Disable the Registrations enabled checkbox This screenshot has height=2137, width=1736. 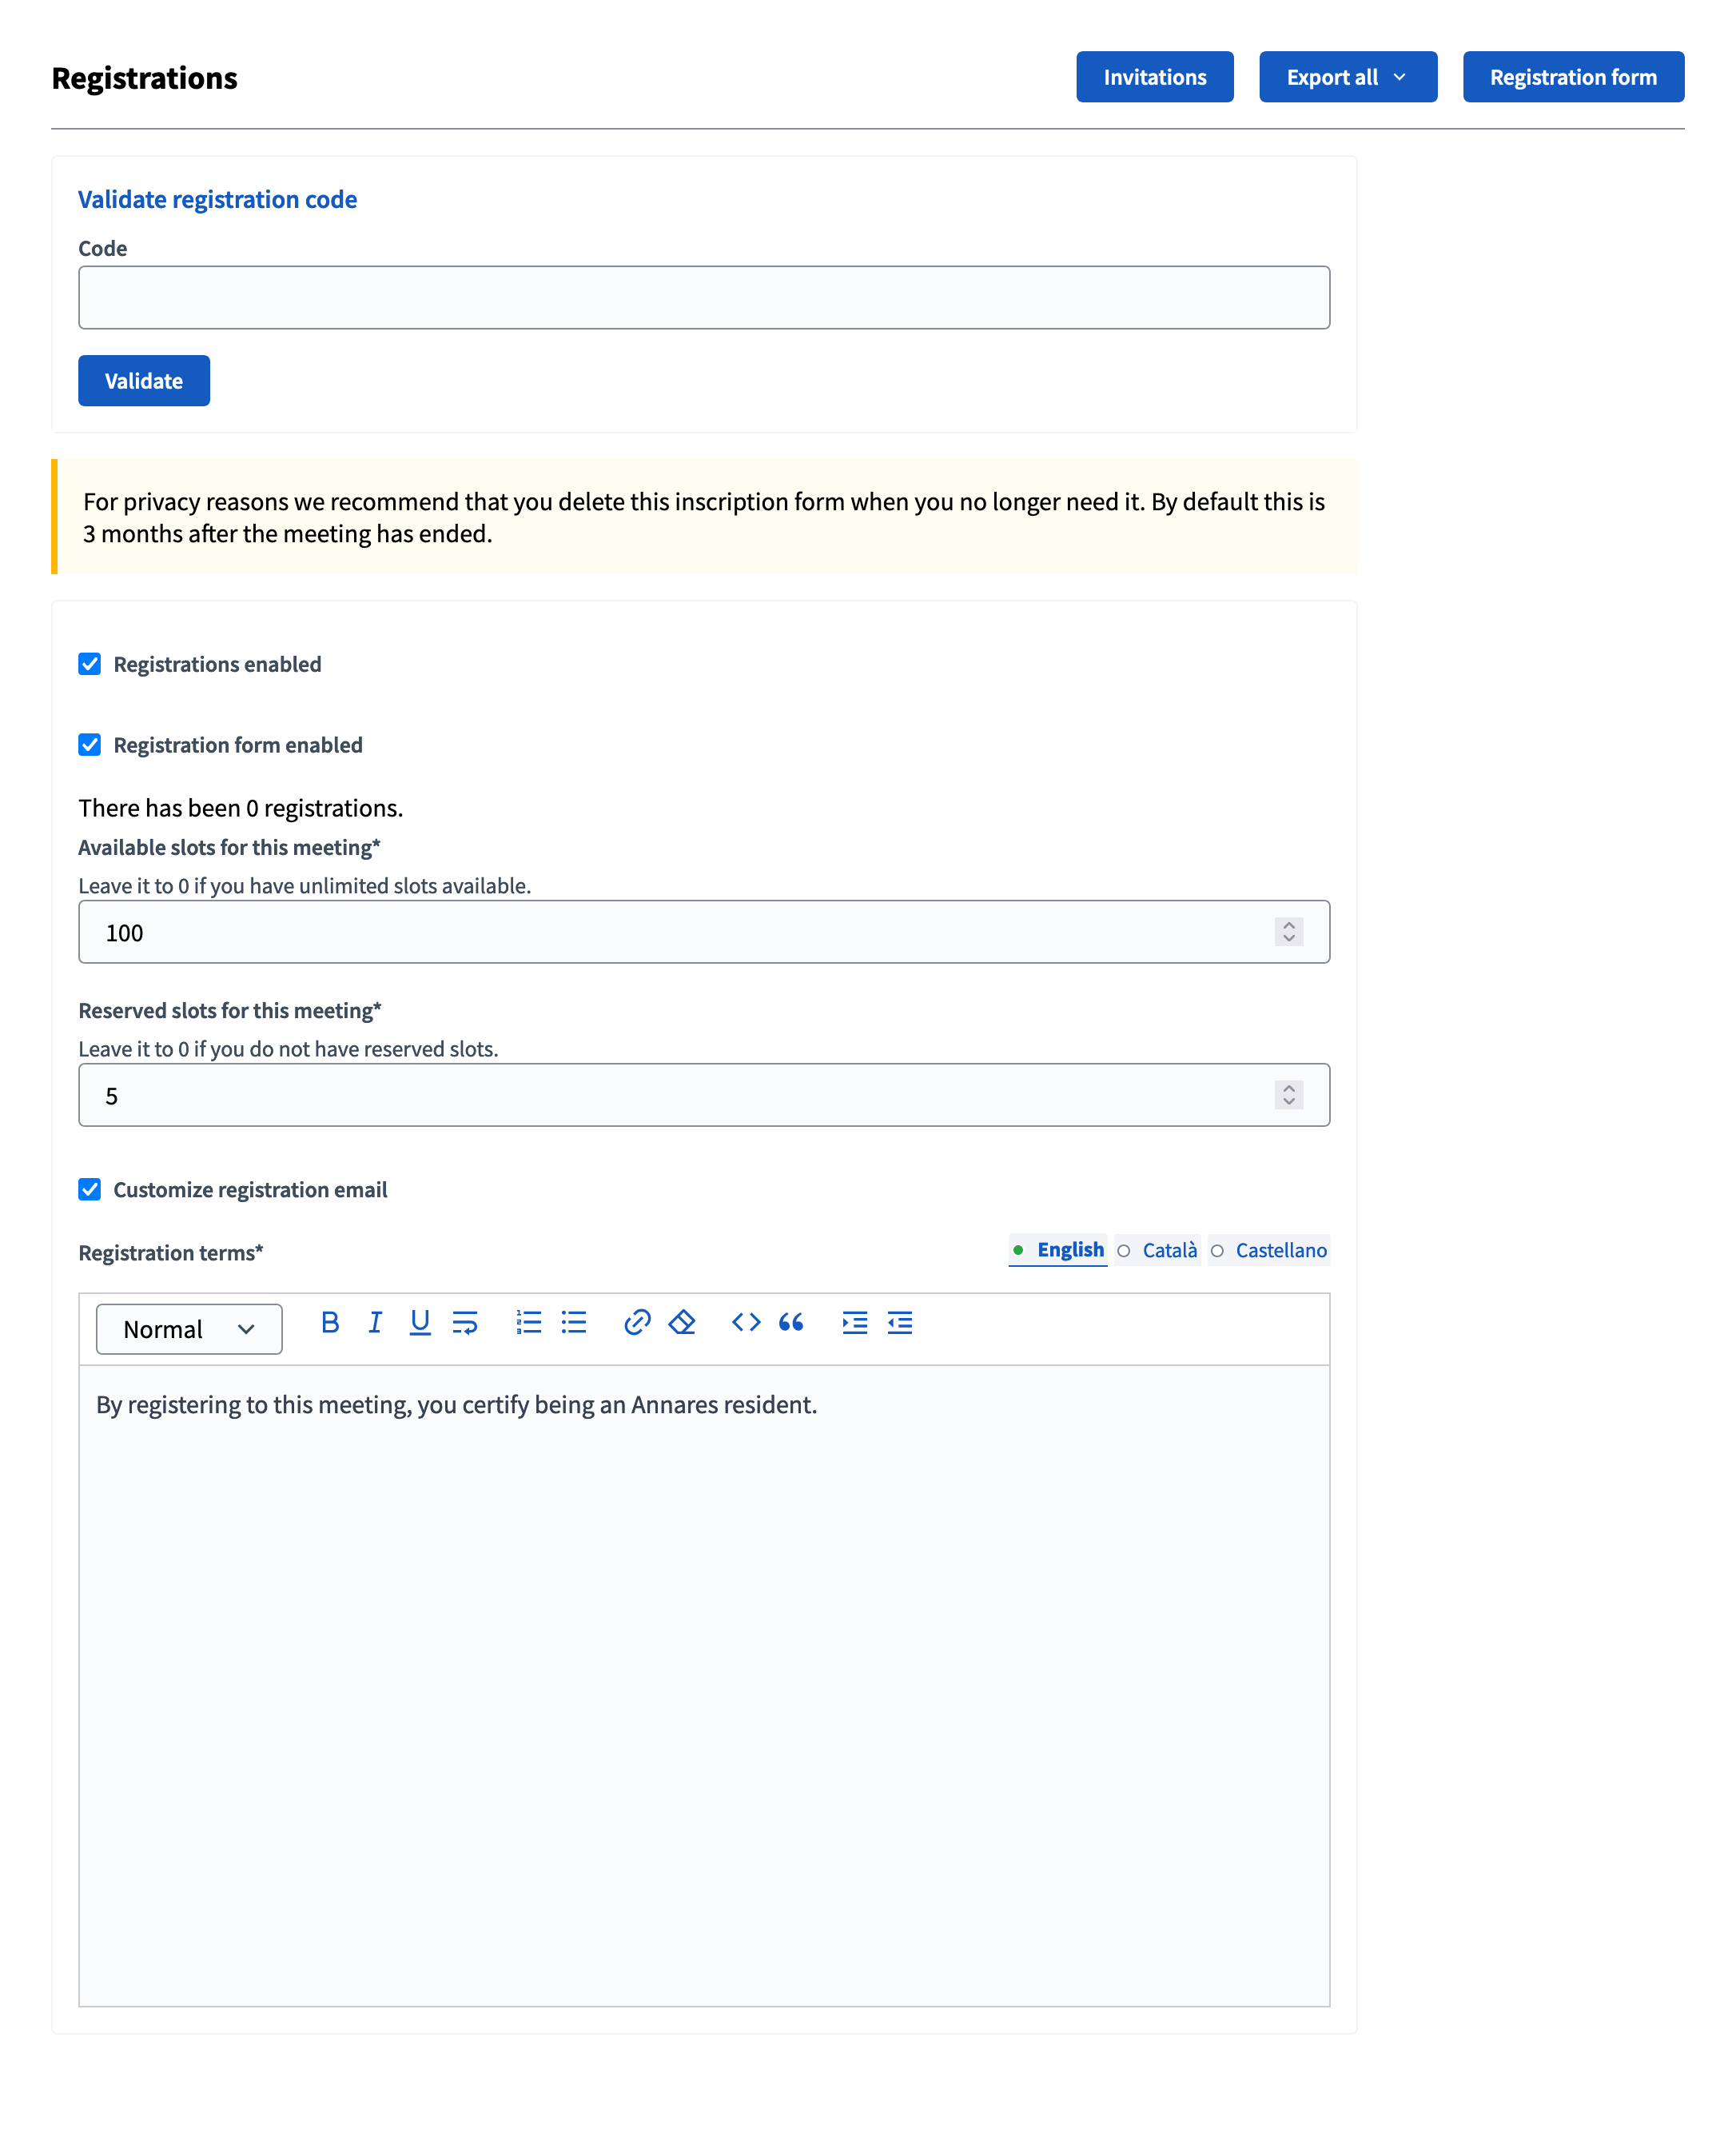(x=90, y=663)
